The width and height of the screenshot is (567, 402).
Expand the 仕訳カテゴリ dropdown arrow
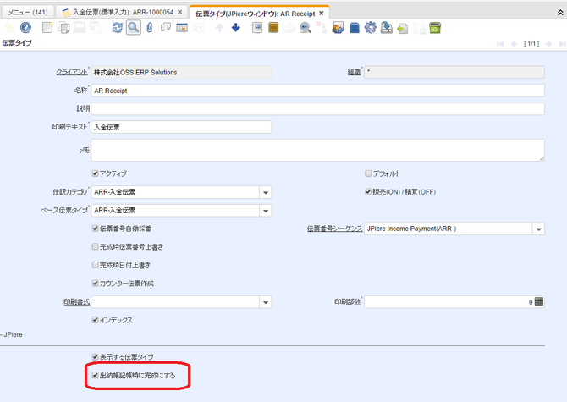pos(266,192)
